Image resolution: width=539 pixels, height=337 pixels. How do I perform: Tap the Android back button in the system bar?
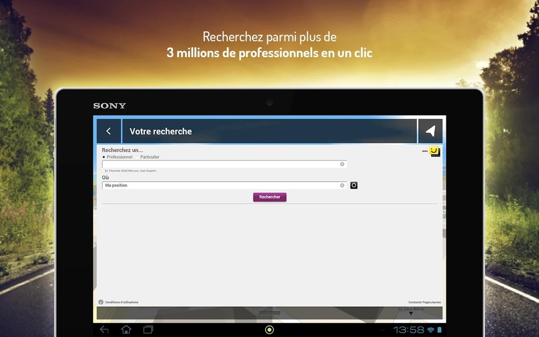[104, 330]
